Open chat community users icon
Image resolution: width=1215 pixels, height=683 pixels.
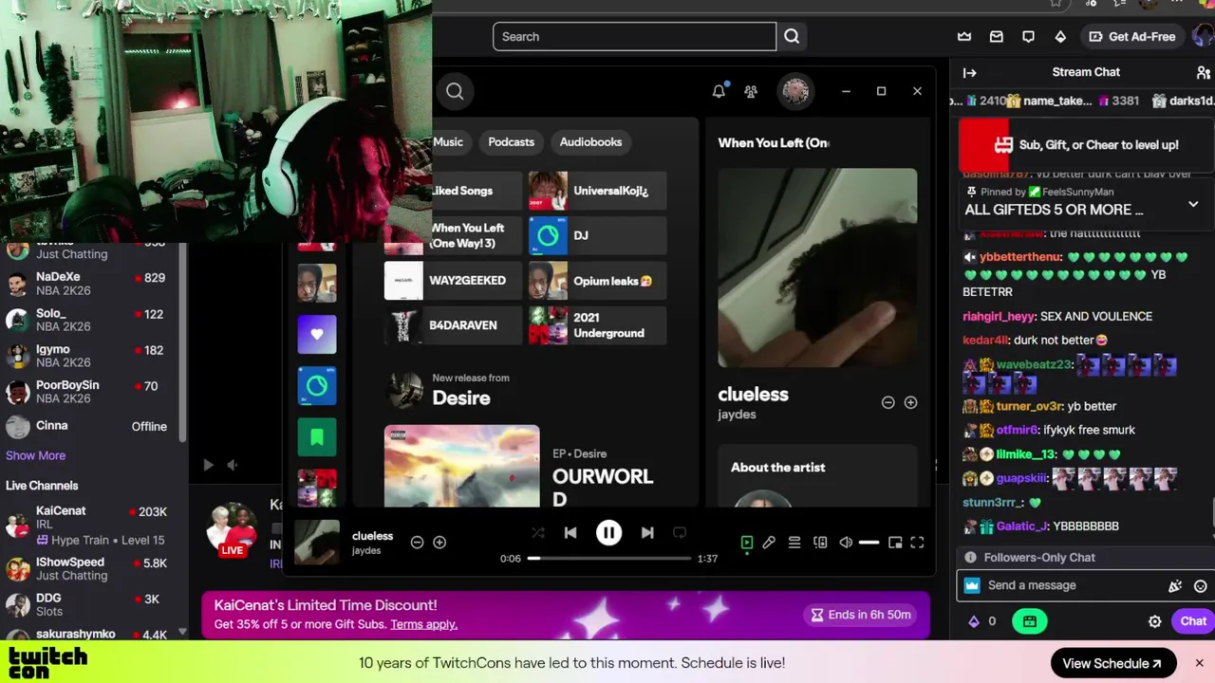(1204, 72)
